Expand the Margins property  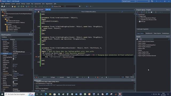2,78
